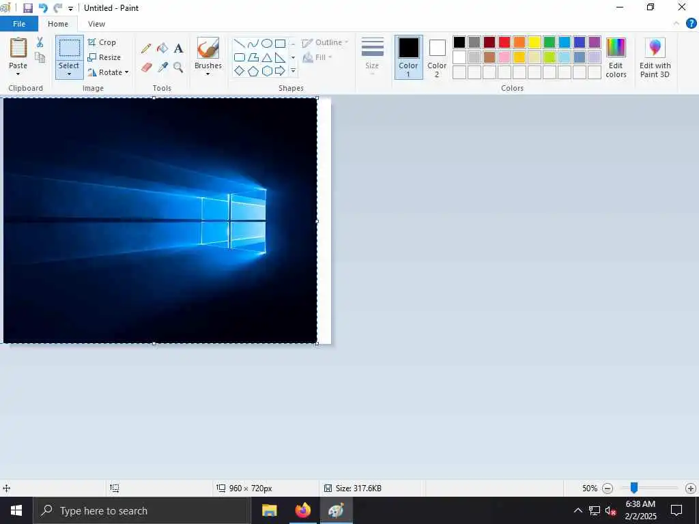Select the Text tool

point(178,48)
